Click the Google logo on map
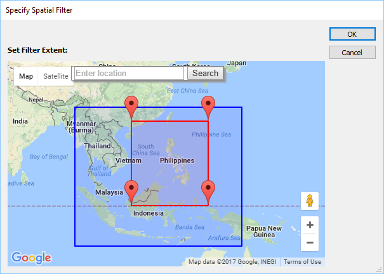Screen dimensions: 384x274 tap(31, 258)
